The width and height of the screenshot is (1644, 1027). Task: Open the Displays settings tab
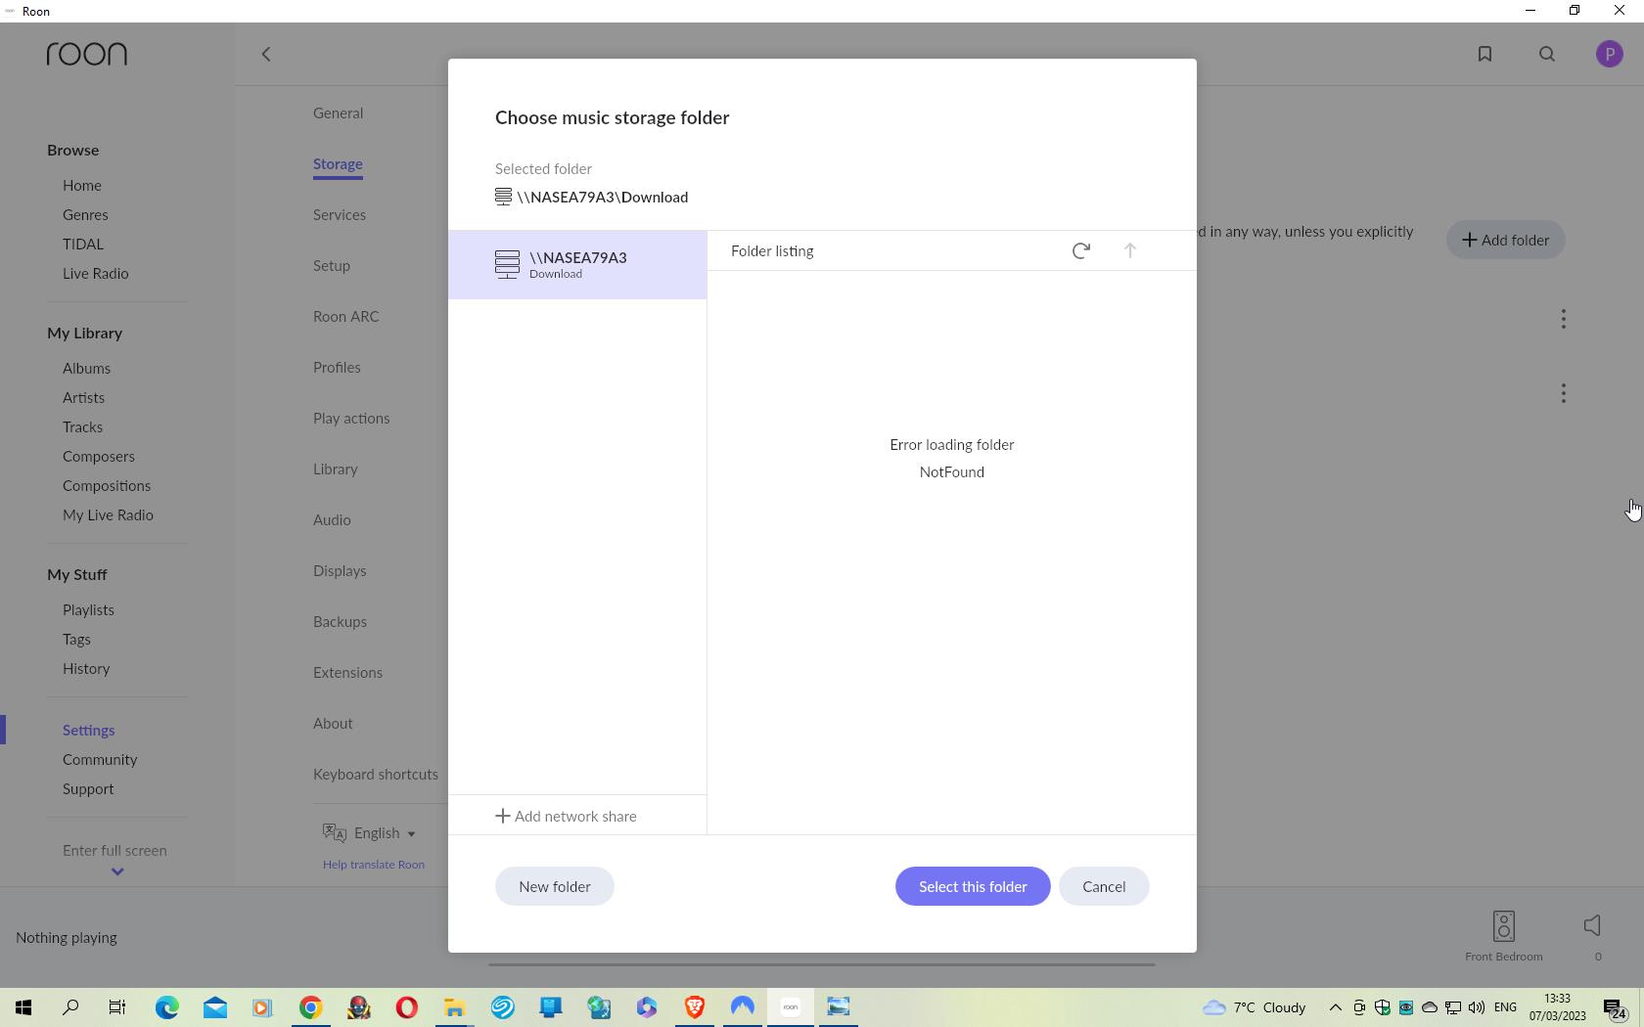click(340, 570)
